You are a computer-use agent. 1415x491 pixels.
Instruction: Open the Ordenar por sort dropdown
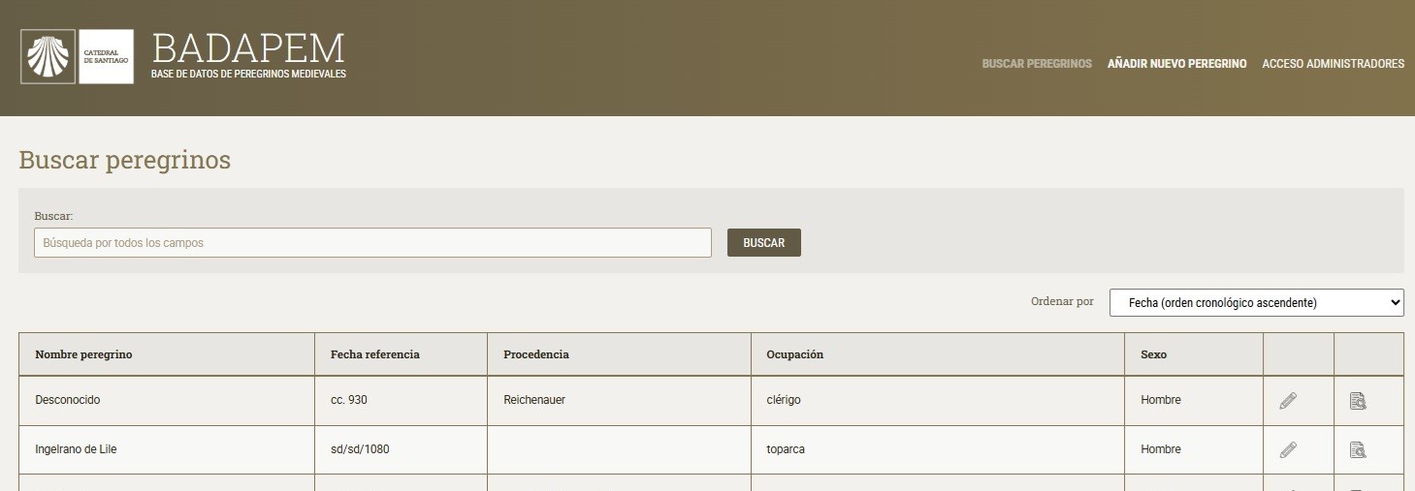click(1256, 302)
